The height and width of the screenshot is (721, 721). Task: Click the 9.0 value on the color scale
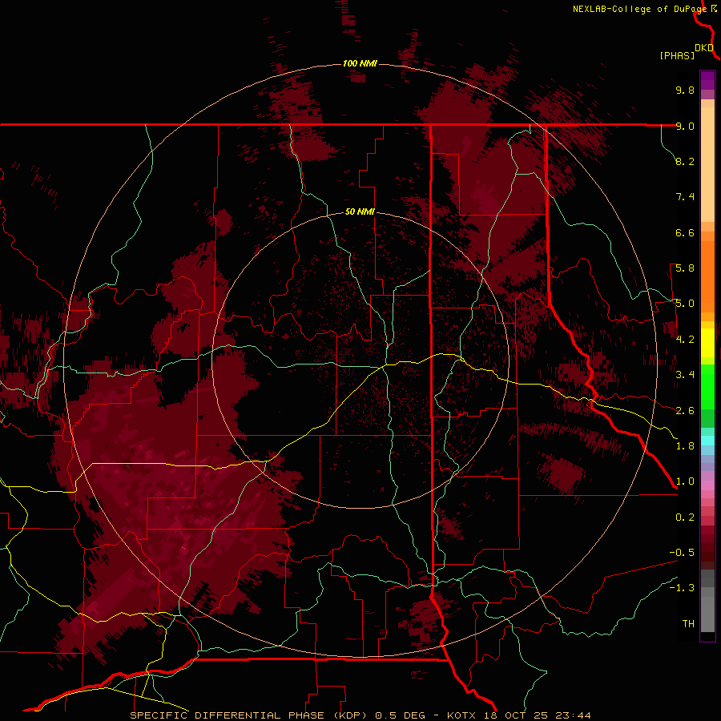pyautogui.click(x=685, y=126)
